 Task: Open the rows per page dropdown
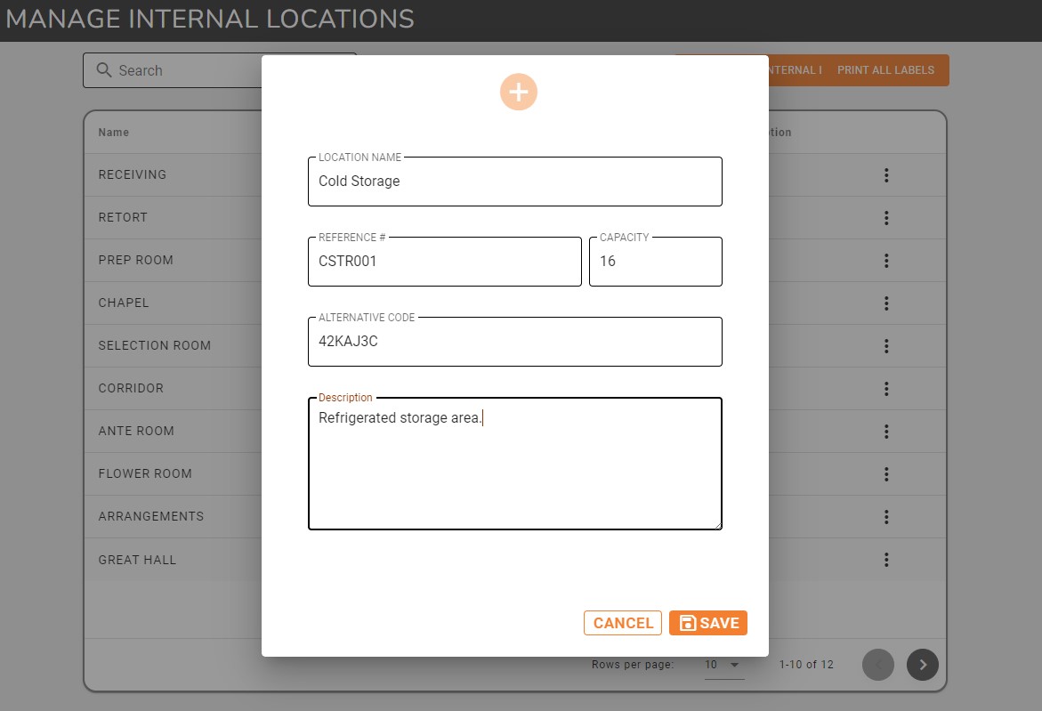[723, 665]
